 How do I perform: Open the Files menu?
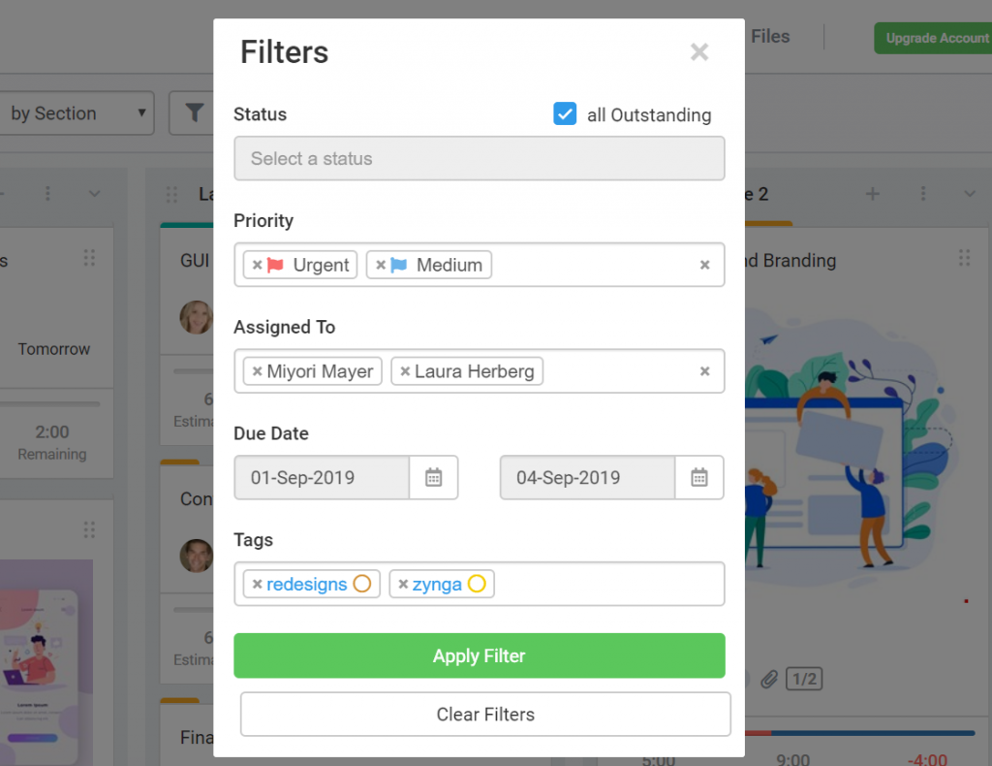coord(769,36)
